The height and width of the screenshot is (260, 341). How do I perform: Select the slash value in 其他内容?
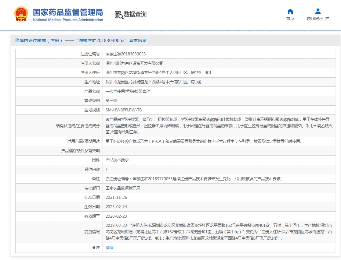pos(106,169)
